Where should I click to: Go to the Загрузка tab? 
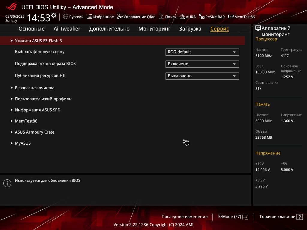[190, 29]
